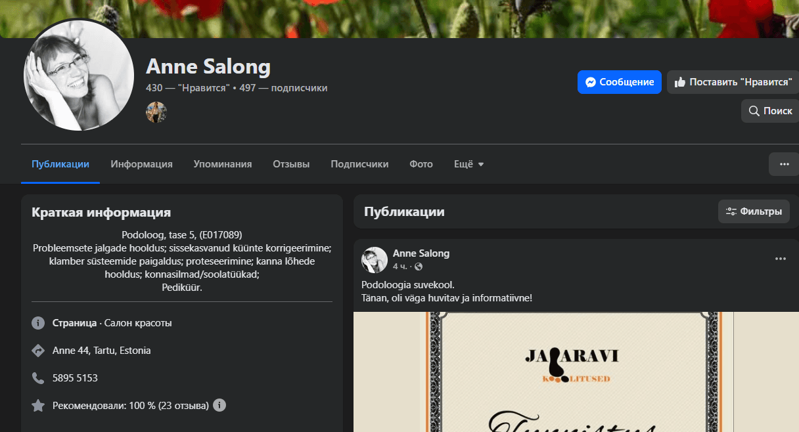The height and width of the screenshot is (432, 799).
Task: Click the small follower avatar under the page name
Action: [156, 112]
